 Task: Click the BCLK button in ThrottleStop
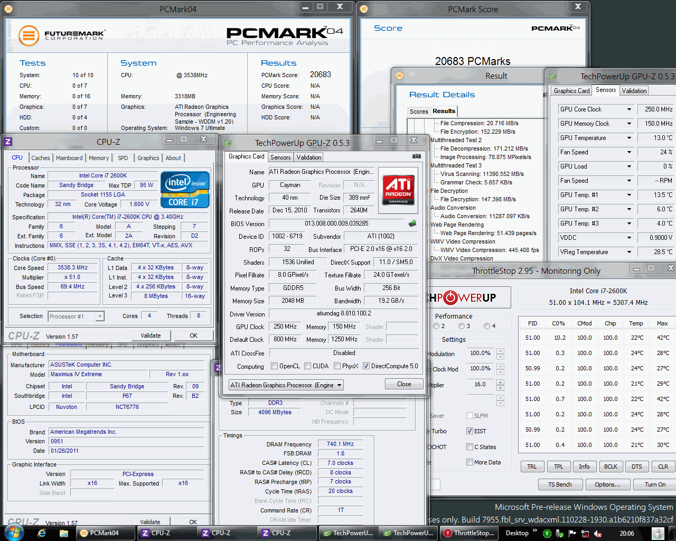(x=611, y=467)
